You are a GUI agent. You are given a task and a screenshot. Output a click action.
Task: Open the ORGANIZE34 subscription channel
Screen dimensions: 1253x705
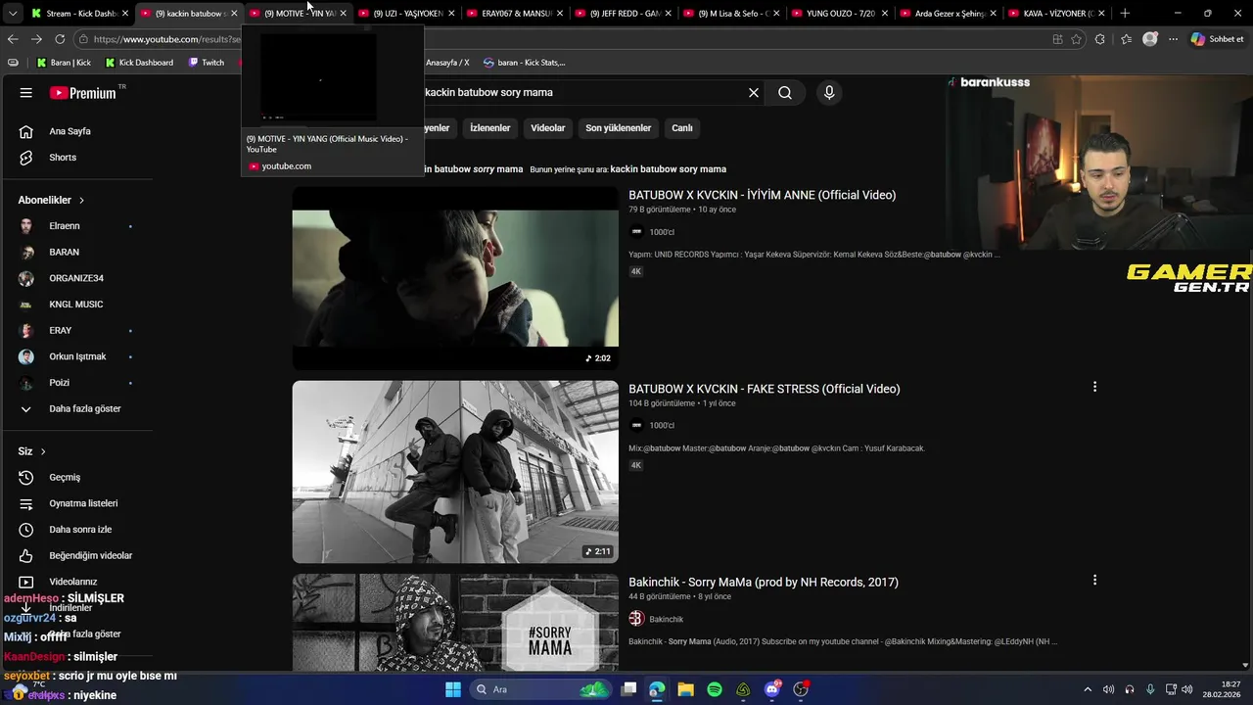click(76, 278)
